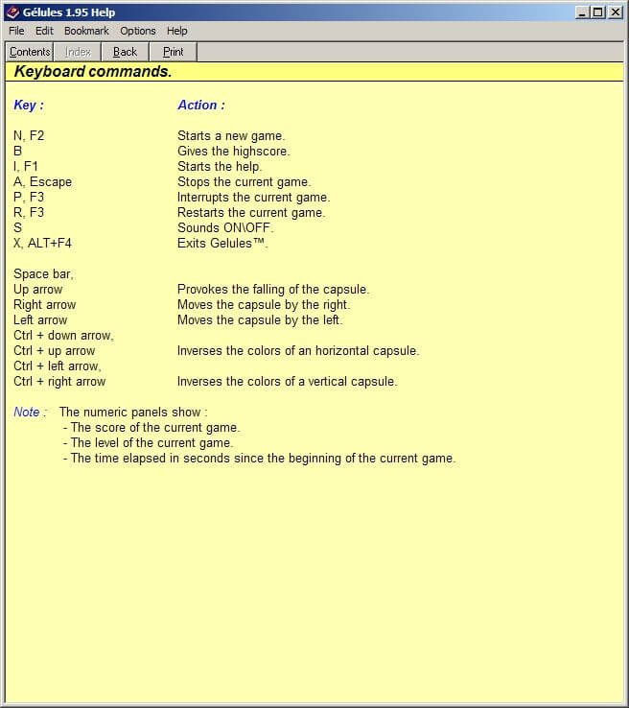Viewport: 629px width, 708px height.
Task: Print the current help topic
Action: 173,52
